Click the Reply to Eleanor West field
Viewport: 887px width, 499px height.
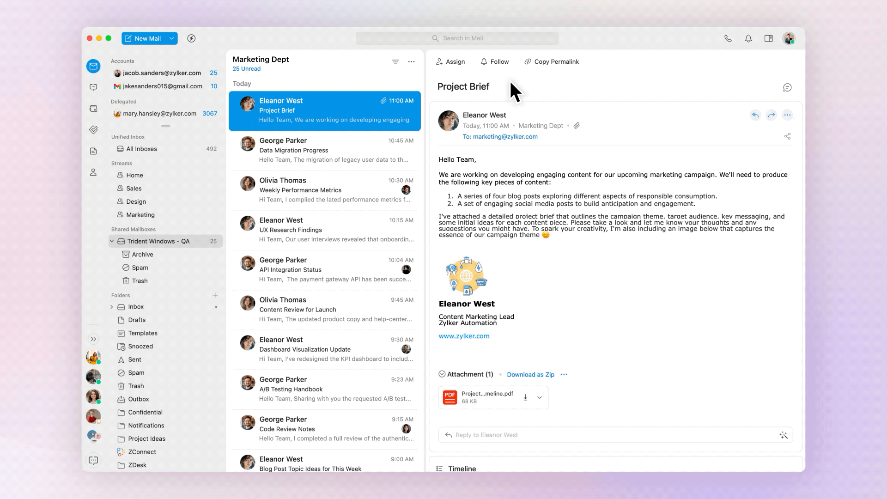(610, 435)
